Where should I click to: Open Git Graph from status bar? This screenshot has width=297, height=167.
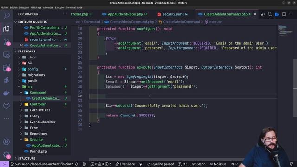coord(198,164)
